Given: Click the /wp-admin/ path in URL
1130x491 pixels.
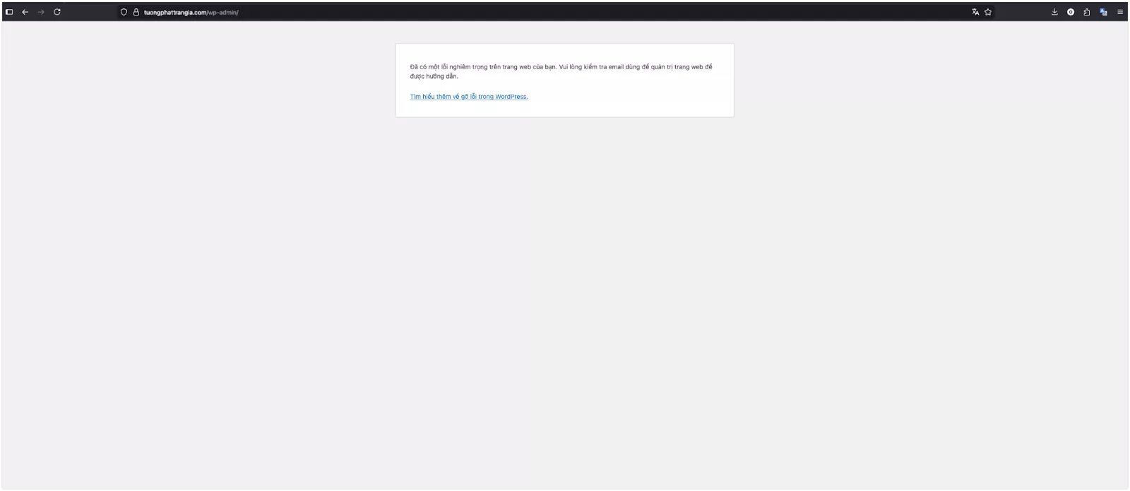Looking at the screenshot, I should (x=223, y=12).
